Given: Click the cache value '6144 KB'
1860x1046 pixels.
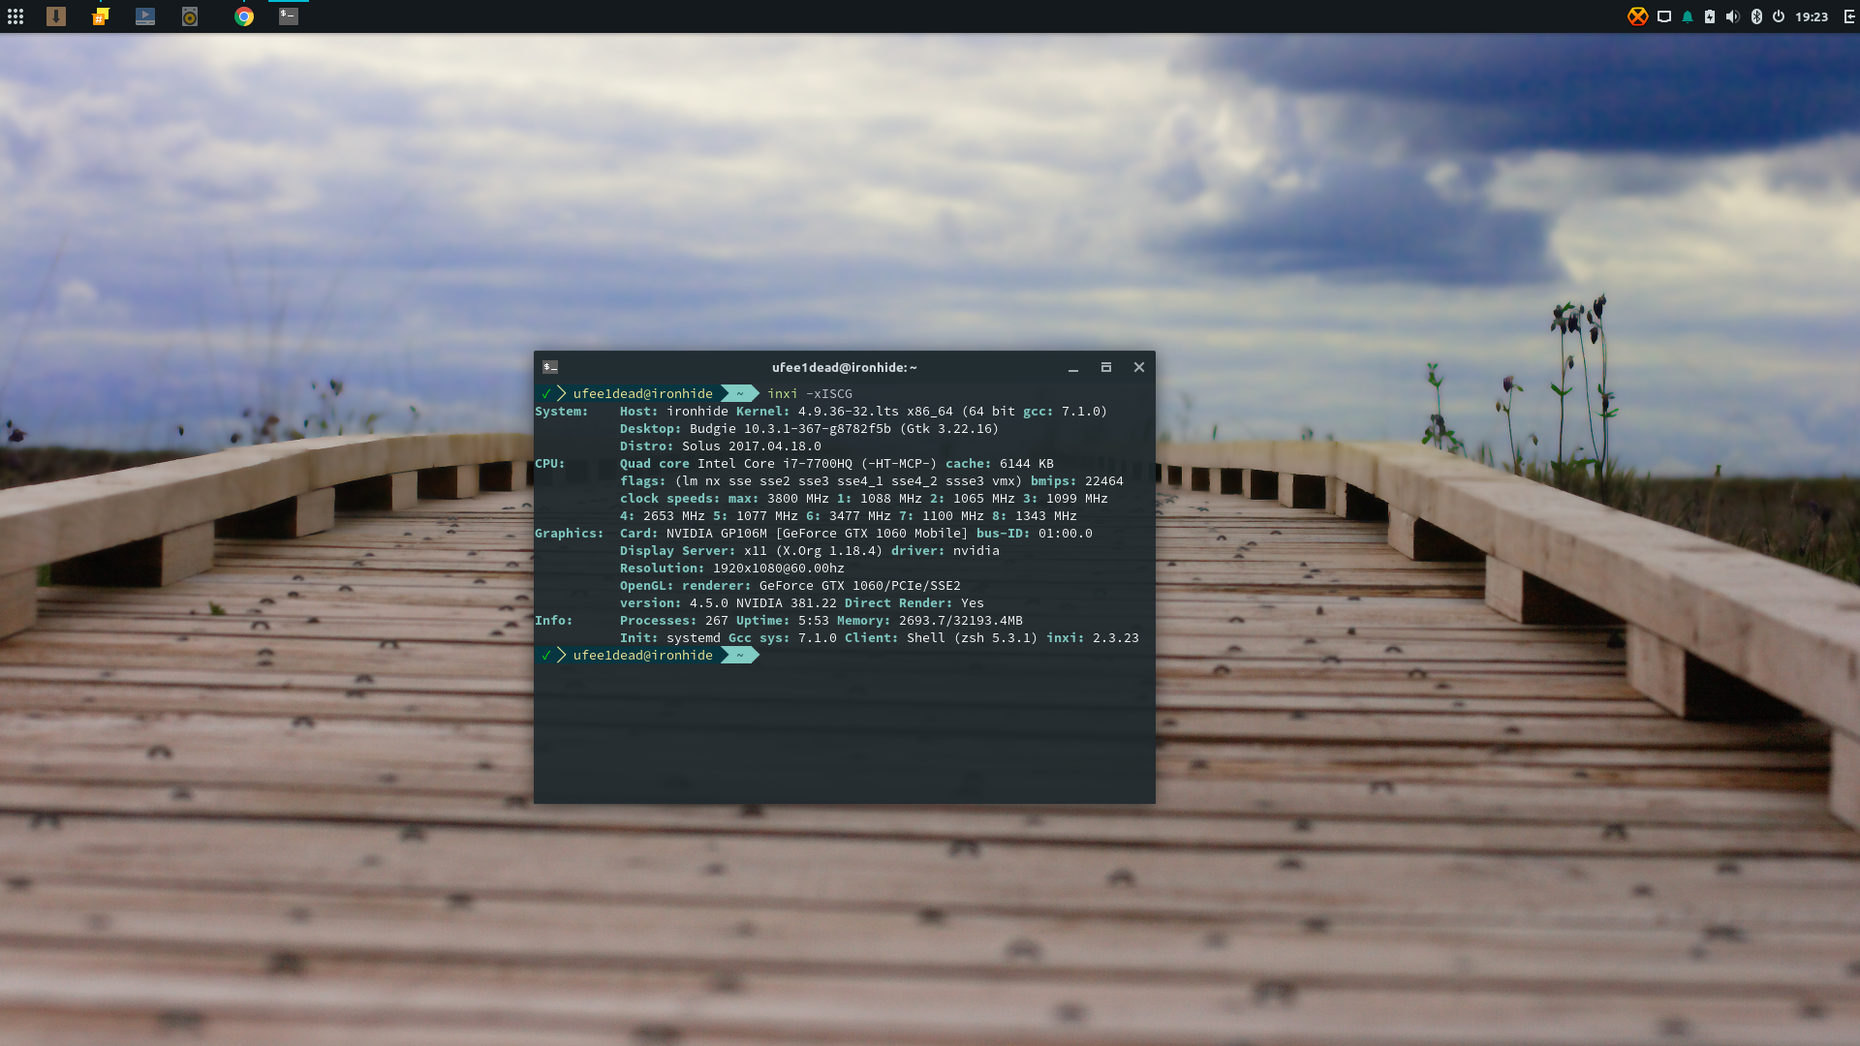Looking at the screenshot, I should click(x=1027, y=464).
